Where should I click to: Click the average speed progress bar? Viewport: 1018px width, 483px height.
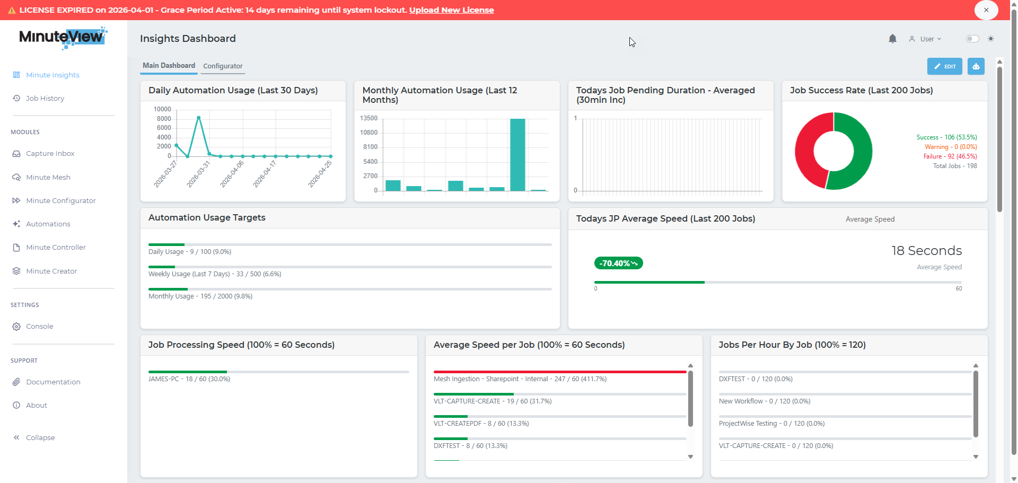tap(778, 282)
